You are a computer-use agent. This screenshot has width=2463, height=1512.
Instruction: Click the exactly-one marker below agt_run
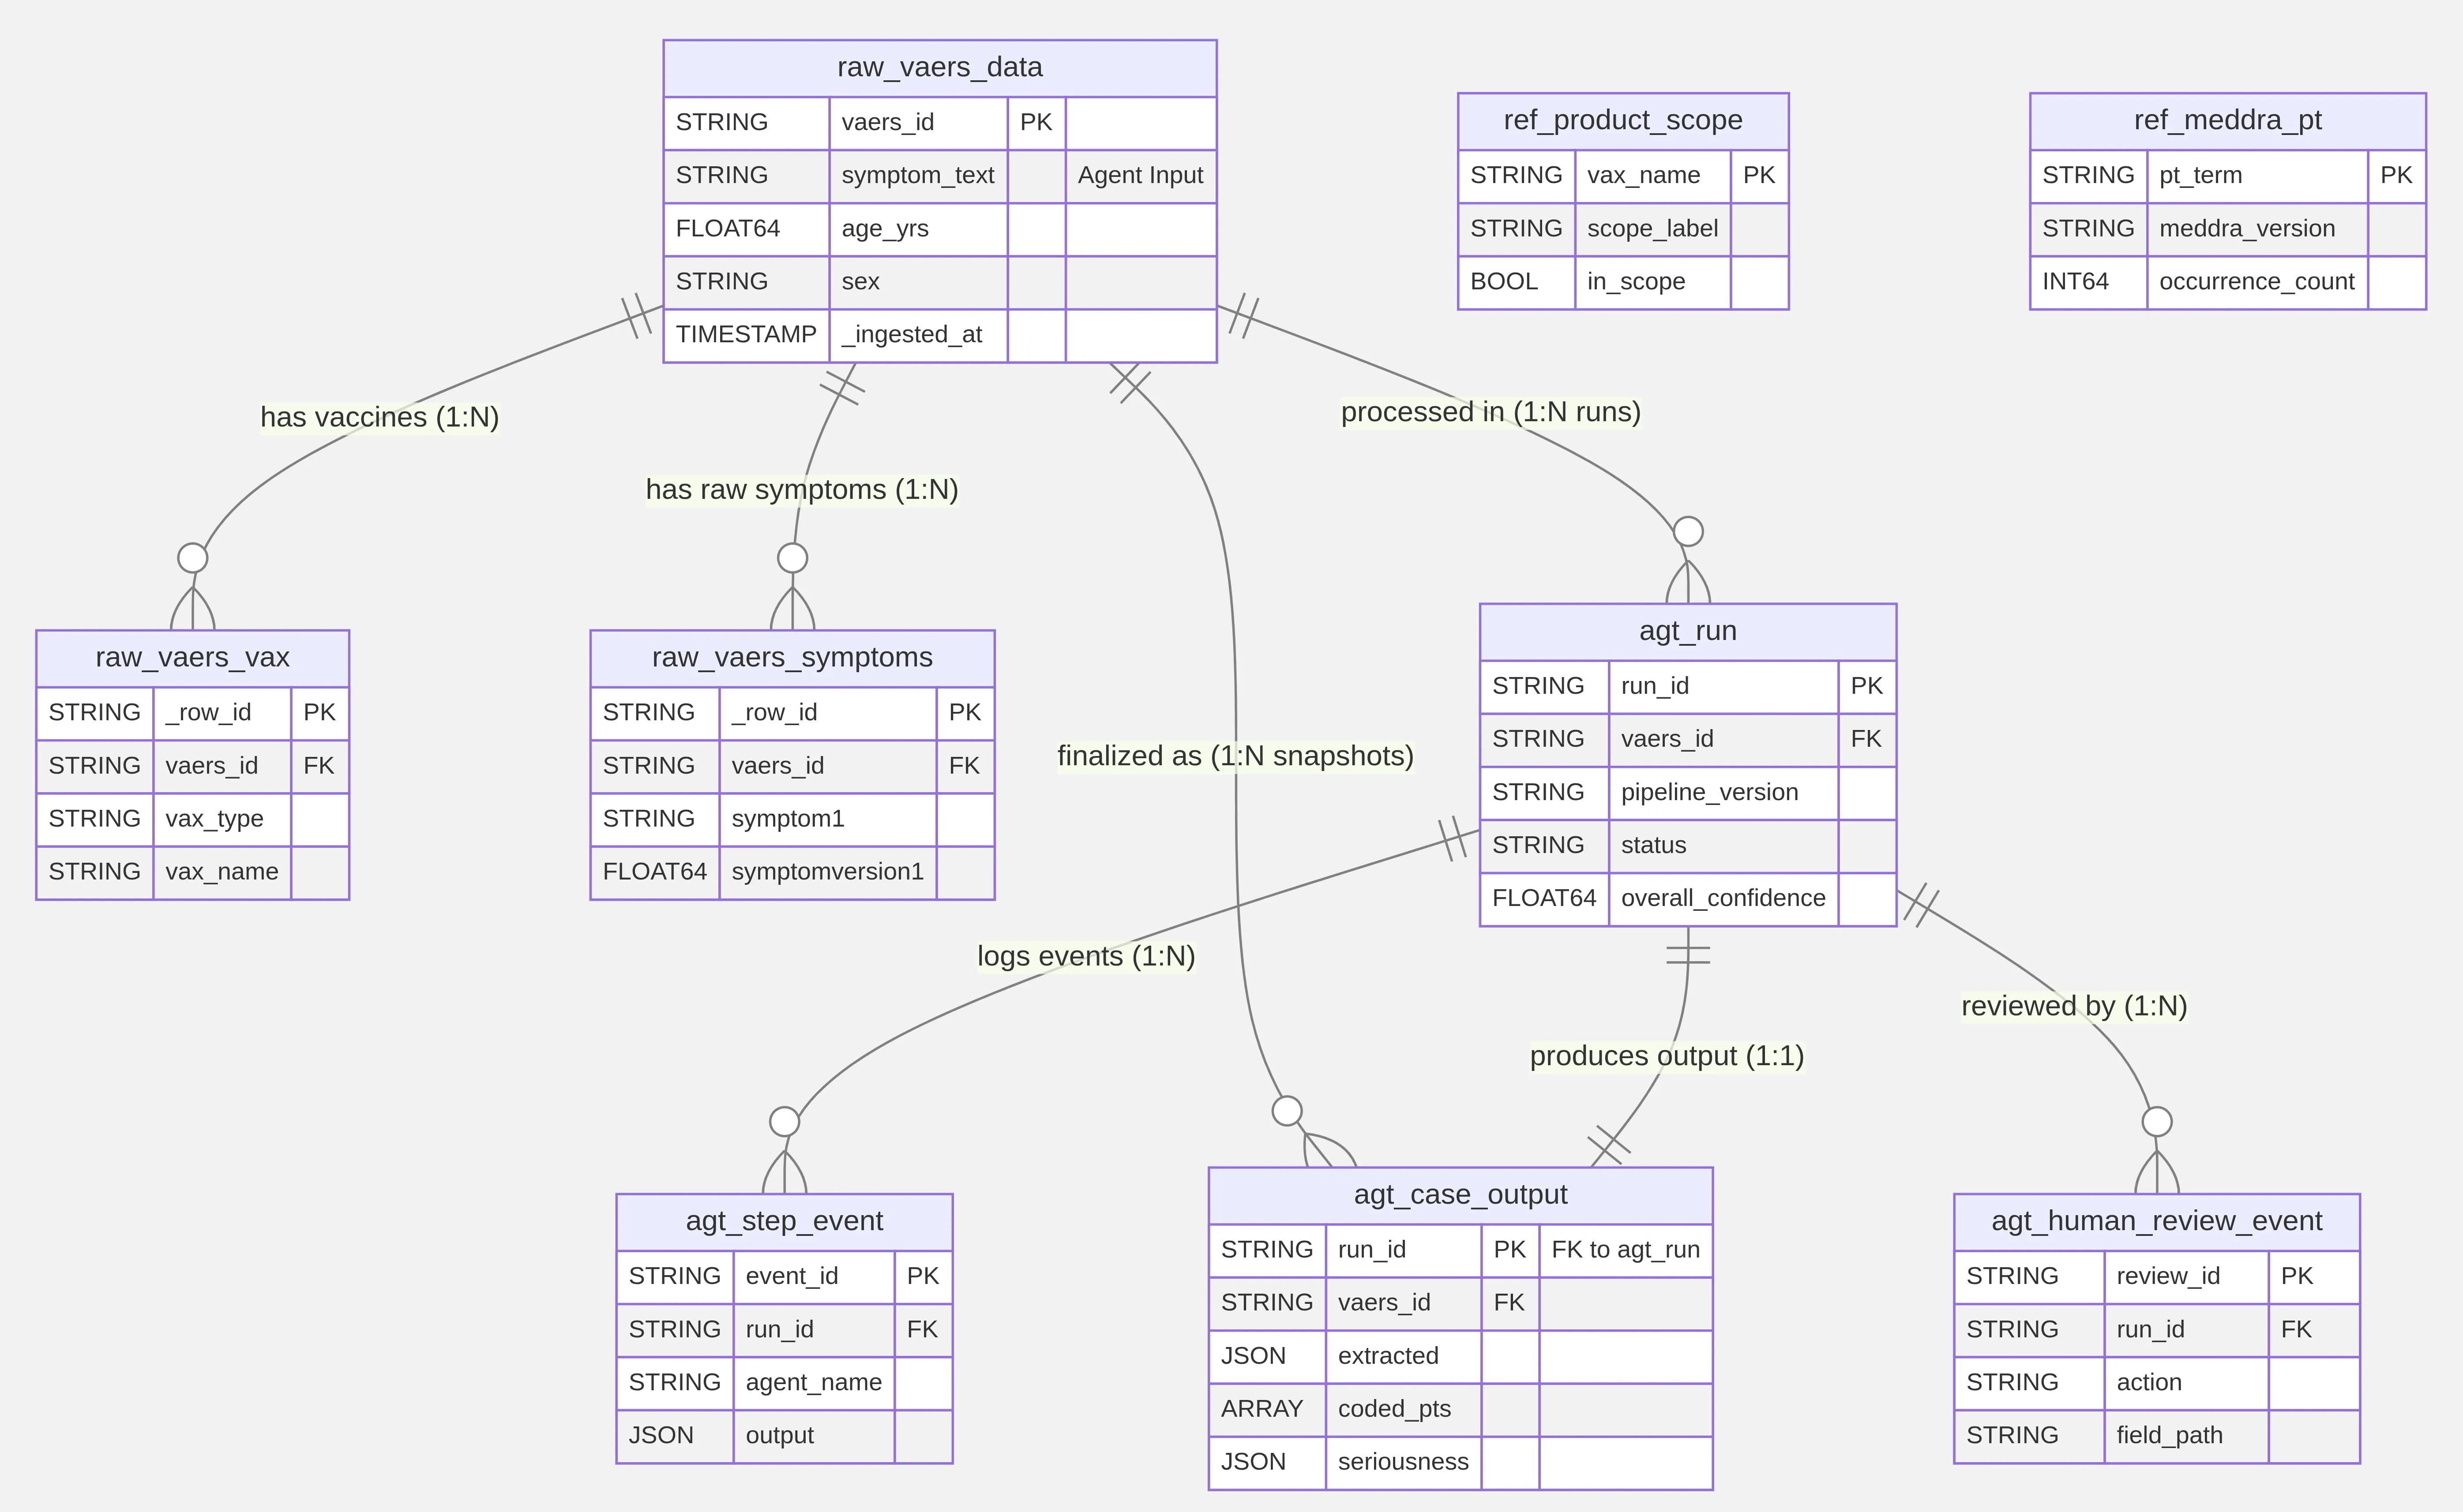(1688, 955)
